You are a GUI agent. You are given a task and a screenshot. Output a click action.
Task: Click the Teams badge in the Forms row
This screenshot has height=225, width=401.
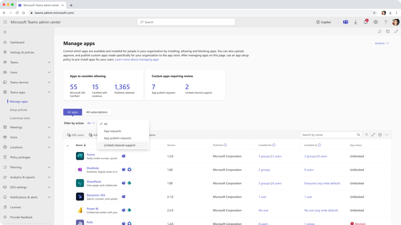tap(123, 156)
